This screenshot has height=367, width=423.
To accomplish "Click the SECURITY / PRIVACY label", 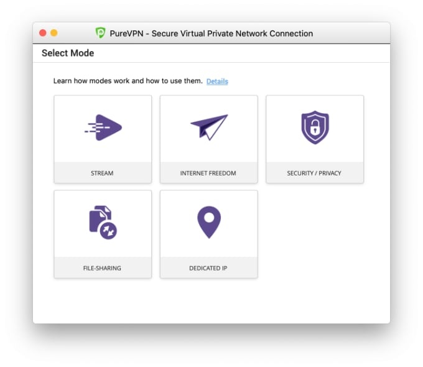I will click(314, 174).
